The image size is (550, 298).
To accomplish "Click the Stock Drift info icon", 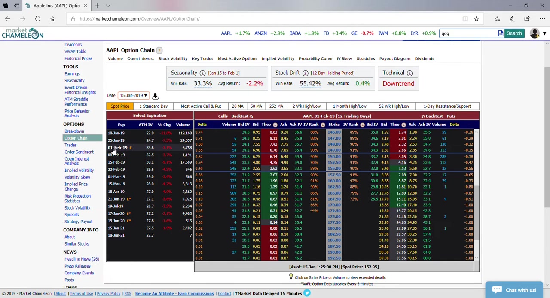I will pyautogui.click(x=305, y=73).
